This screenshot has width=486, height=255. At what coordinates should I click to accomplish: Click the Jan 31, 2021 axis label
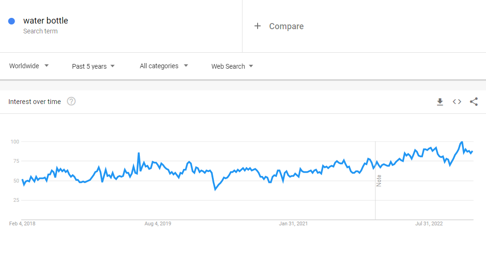pyautogui.click(x=293, y=223)
